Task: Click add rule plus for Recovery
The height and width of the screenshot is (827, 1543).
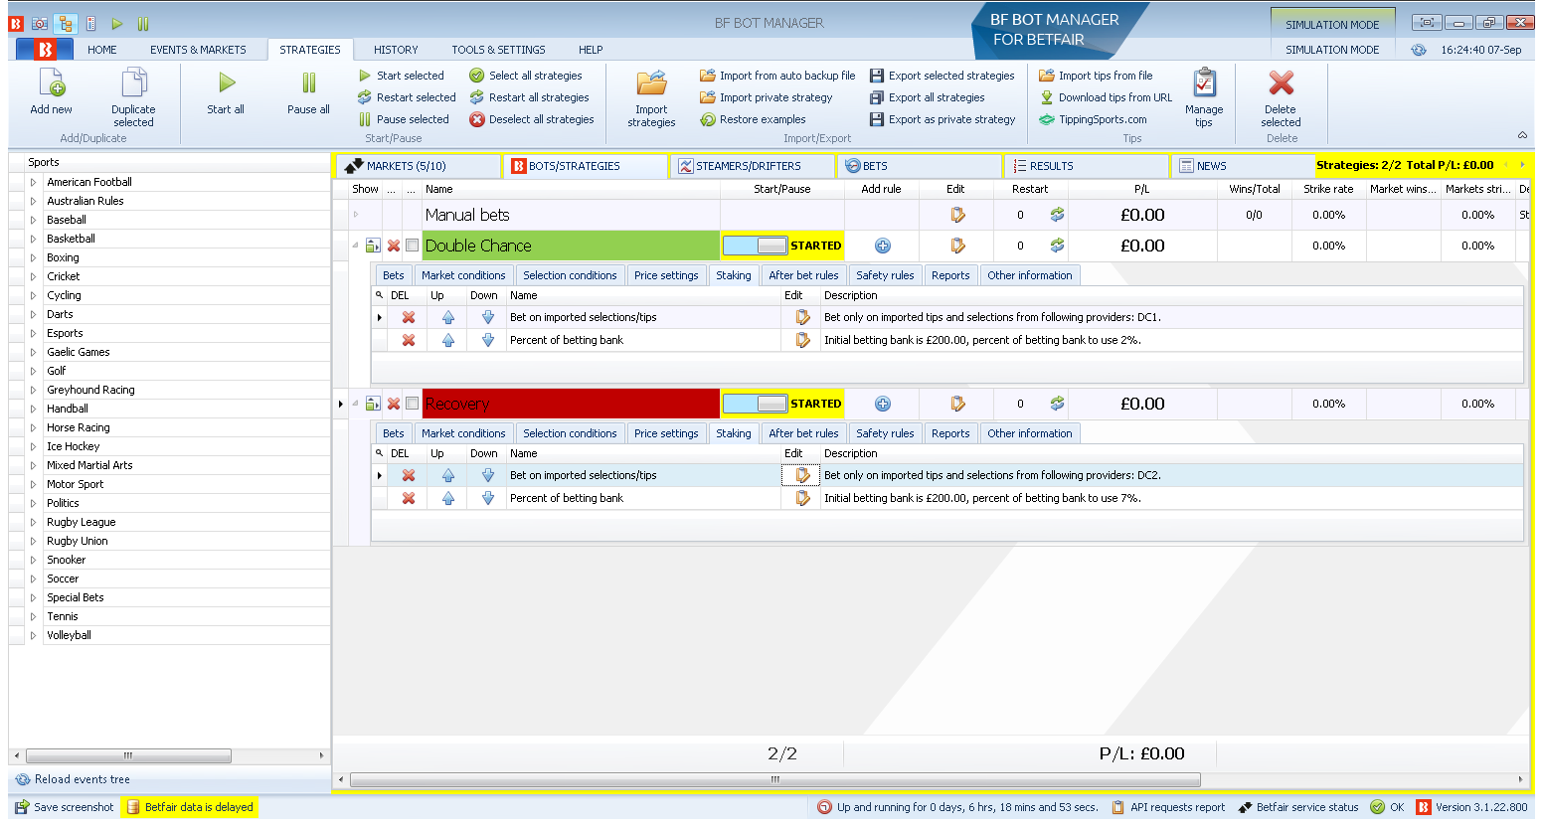Action: 882,404
